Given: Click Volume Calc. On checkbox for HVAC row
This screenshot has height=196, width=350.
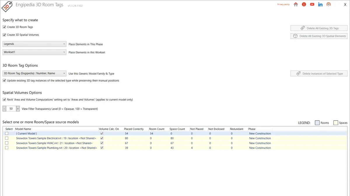Looking at the screenshot, I should (x=102, y=143).
